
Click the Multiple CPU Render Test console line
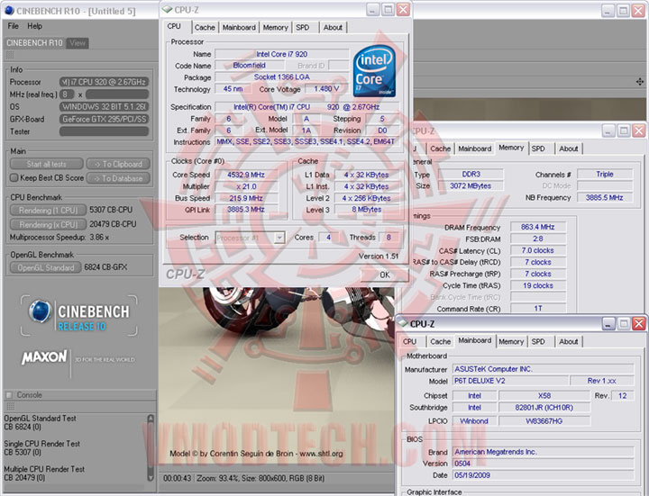(44, 469)
